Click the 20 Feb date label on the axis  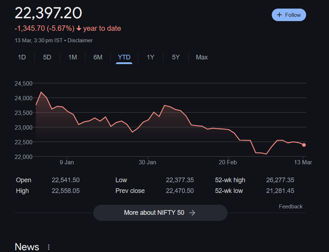228,163
